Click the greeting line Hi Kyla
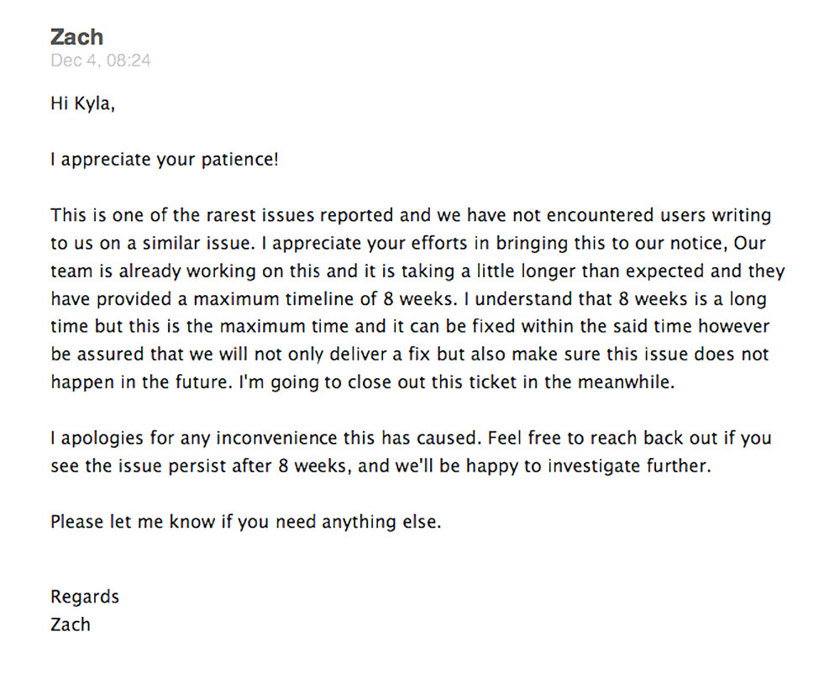 click(x=82, y=103)
